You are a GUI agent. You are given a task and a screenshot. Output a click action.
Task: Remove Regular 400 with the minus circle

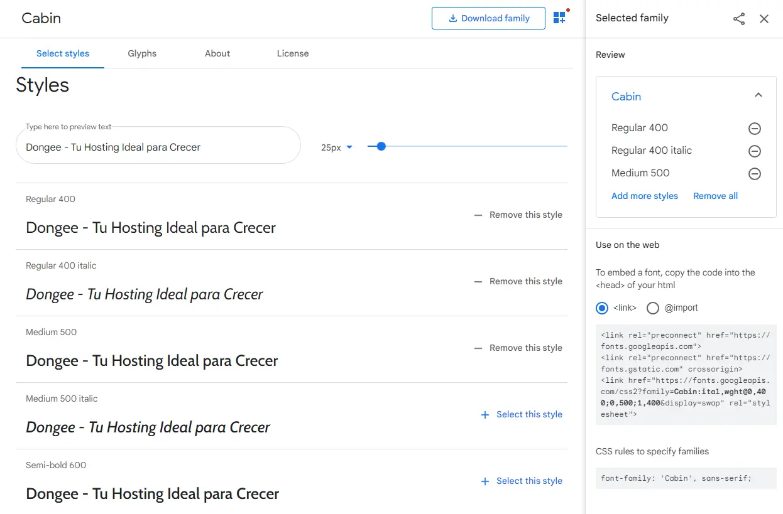(755, 129)
